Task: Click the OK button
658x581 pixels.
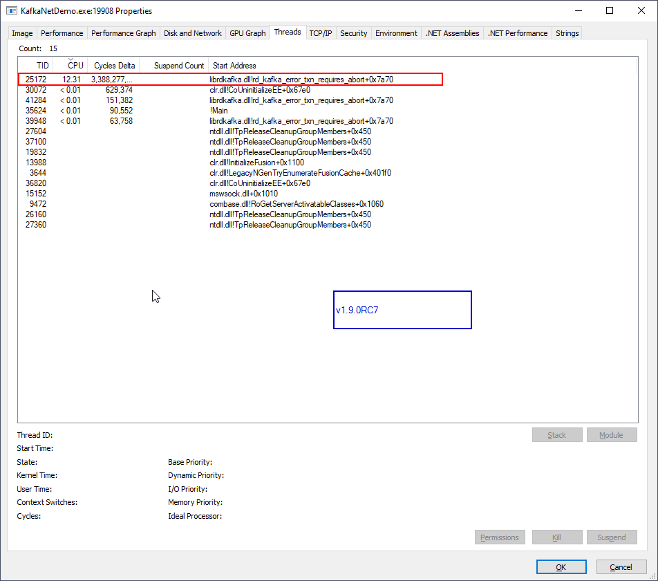Action: (x=561, y=566)
